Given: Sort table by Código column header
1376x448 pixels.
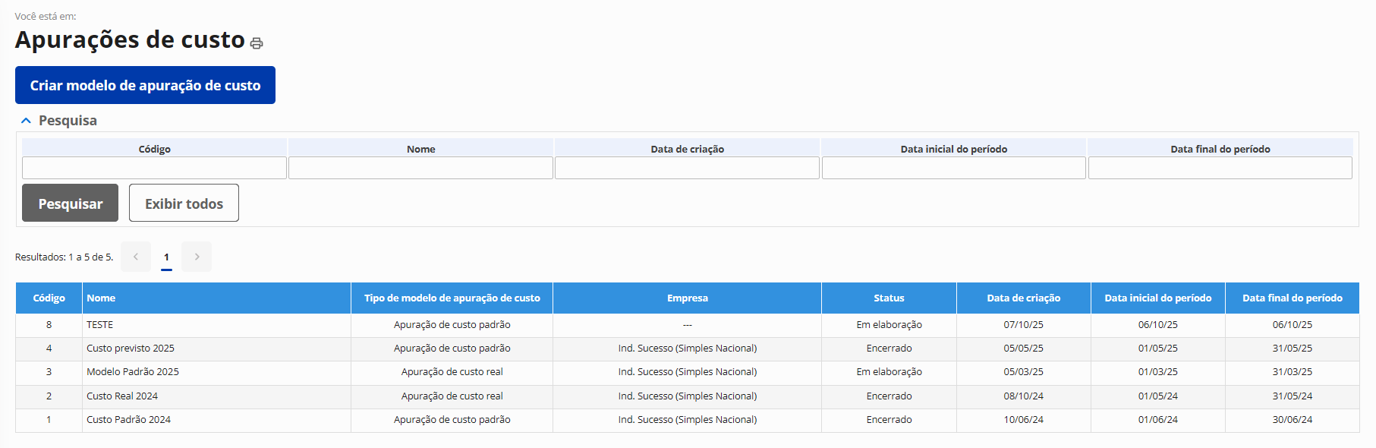Looking at the screenshot, I should pos(49,298).
